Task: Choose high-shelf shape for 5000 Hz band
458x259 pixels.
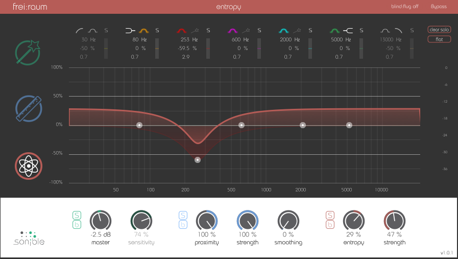Action: pos(348,31)
